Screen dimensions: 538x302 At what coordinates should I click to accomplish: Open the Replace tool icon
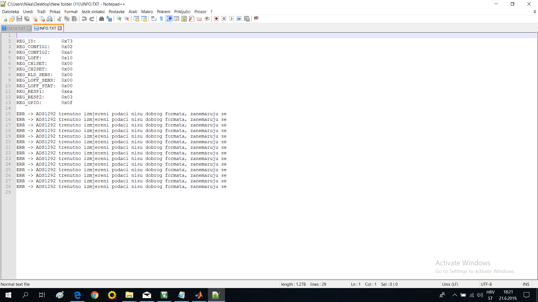109,19
